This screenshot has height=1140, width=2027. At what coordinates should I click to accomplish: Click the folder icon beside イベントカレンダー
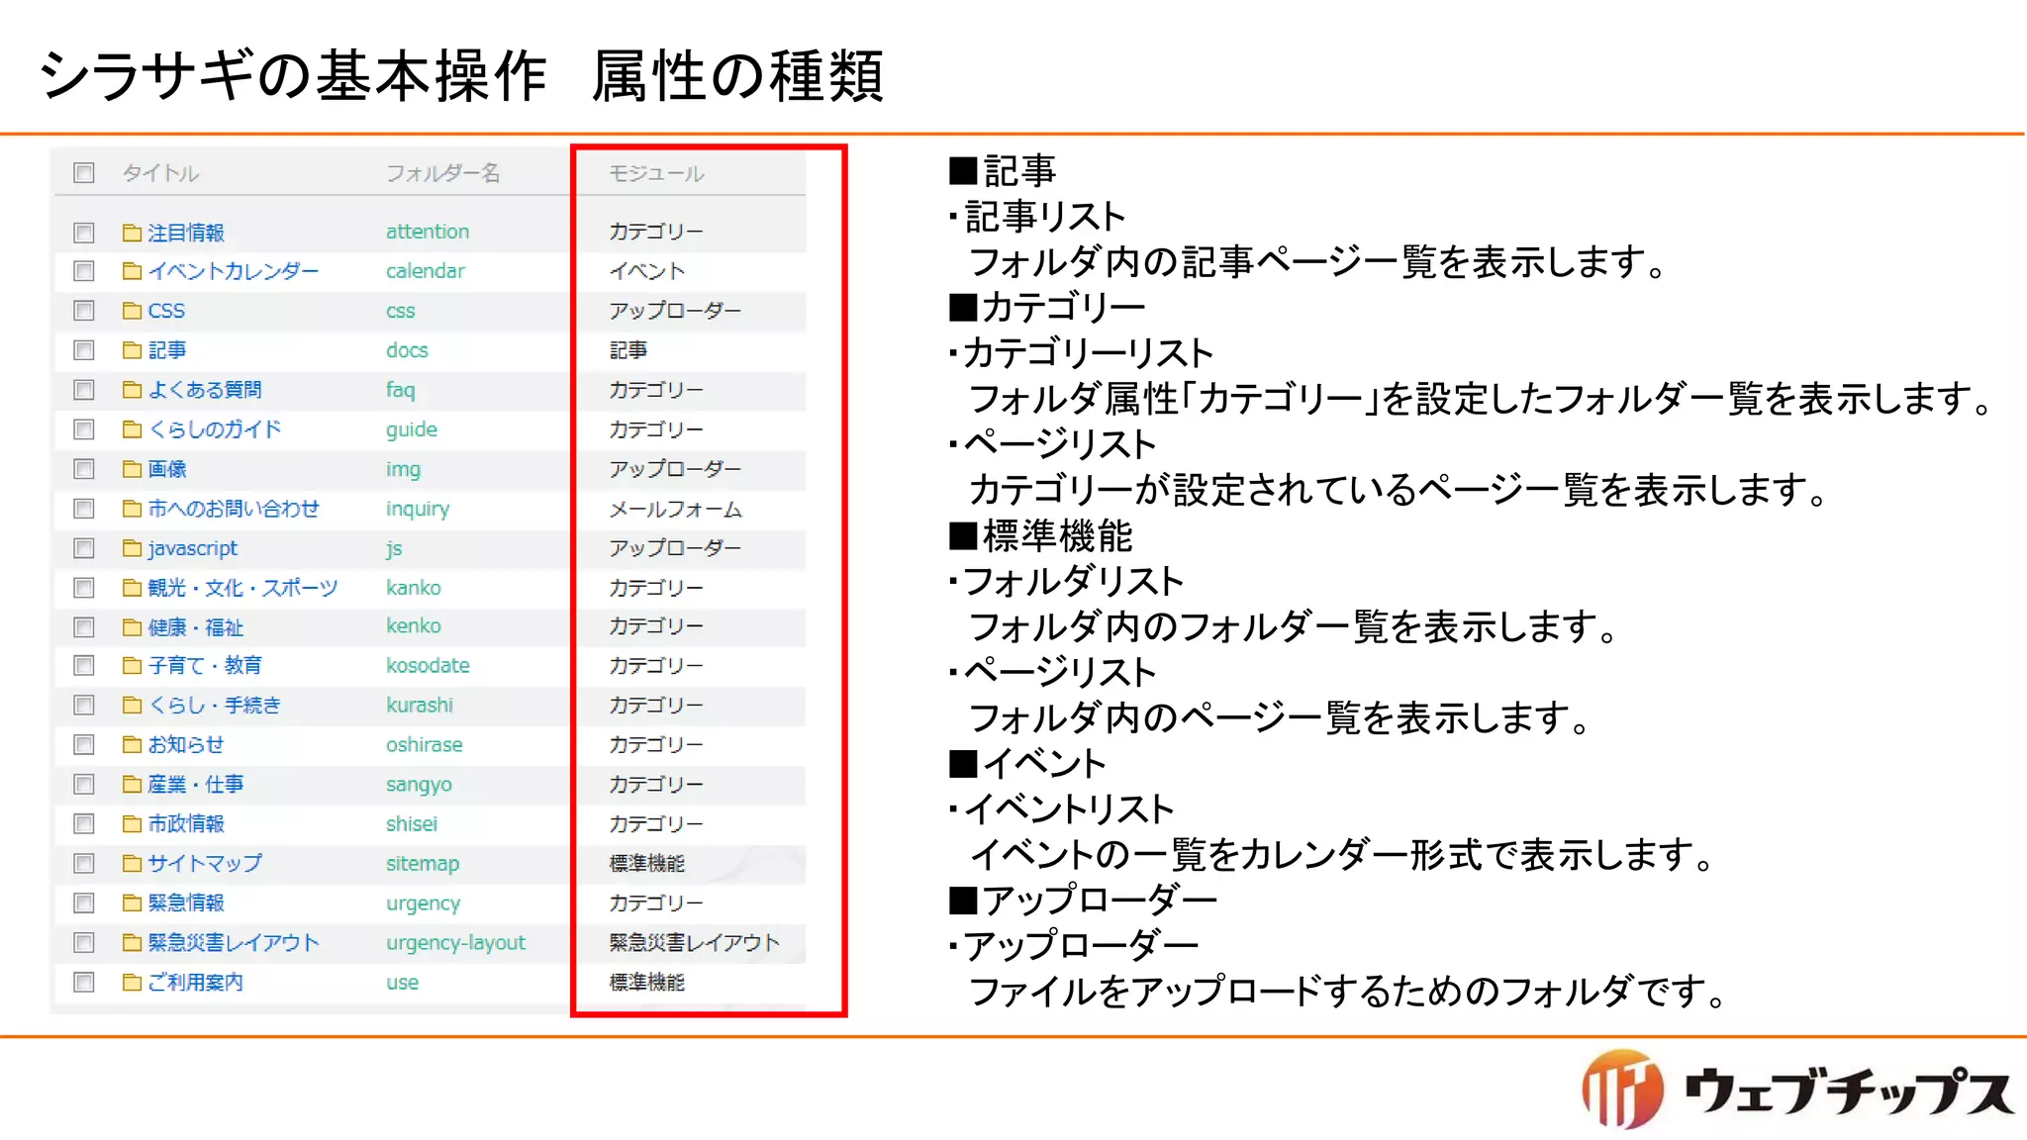tap(132, 271)
